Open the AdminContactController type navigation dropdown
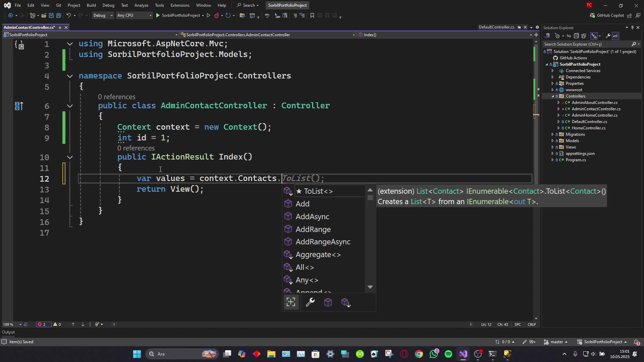 pyautogui.click(x=268, y=35)
